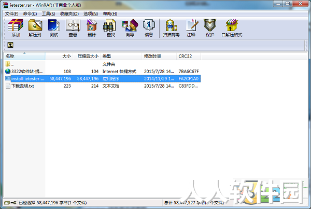Open the 收藏夹(O) menu
Viewport: 311px width, 209px height.
[x=69, y=13]
